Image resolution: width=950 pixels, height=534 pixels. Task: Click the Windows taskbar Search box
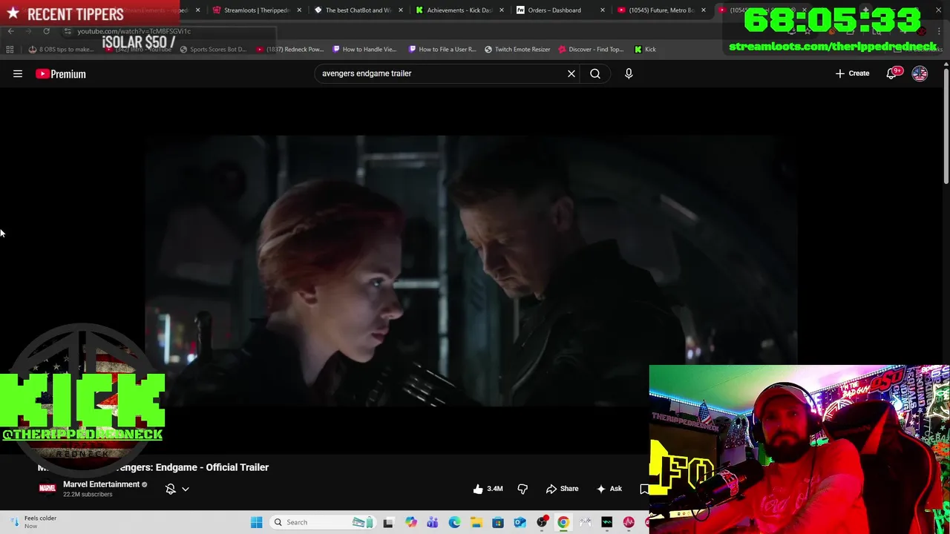click(x=321, y=522)
